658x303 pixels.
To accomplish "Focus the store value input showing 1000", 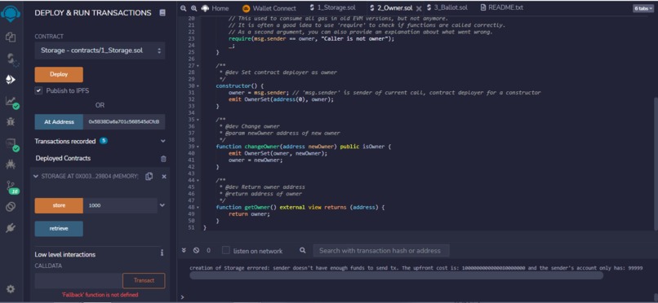I will (121, 205).
